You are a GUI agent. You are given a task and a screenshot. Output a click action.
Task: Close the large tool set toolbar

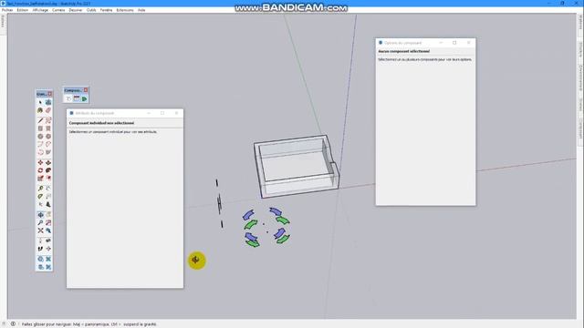50,94
